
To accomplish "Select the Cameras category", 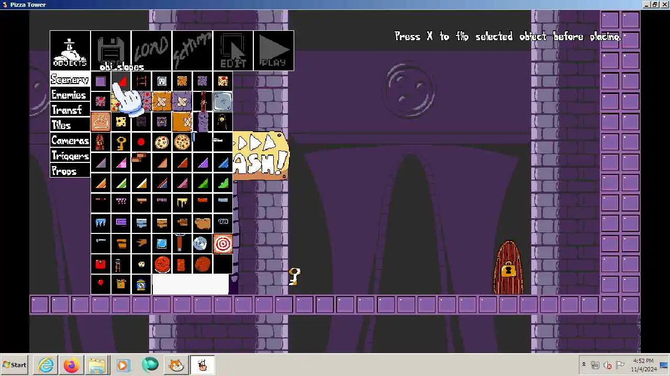I will pos(70,140).
